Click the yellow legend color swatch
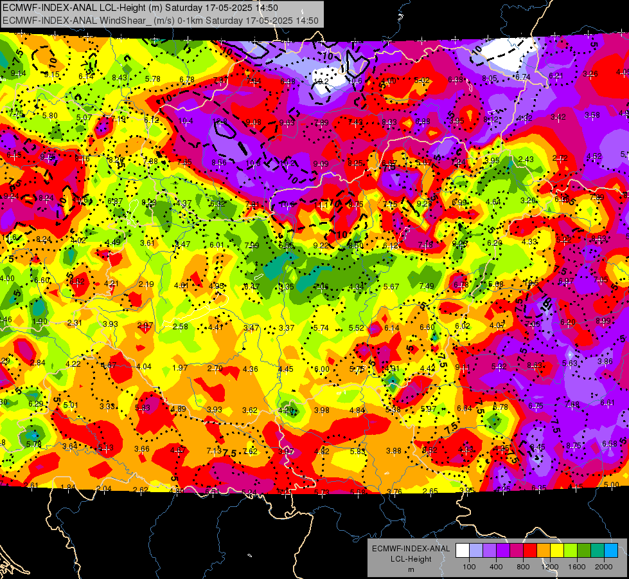The image size is (629, 579). click(557, 550)
